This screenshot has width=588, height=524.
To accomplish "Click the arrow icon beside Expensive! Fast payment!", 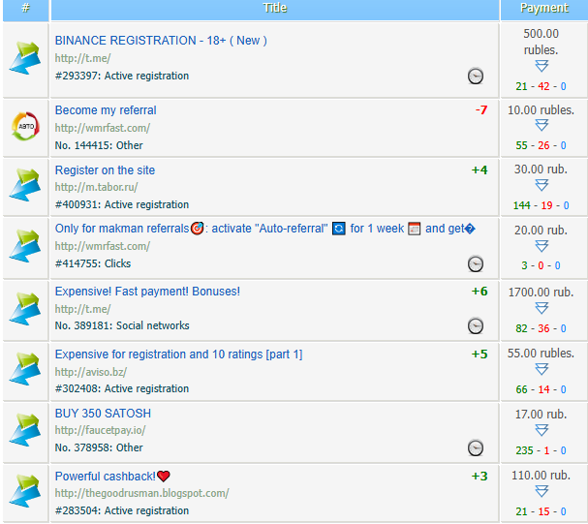I will point(25,309).
